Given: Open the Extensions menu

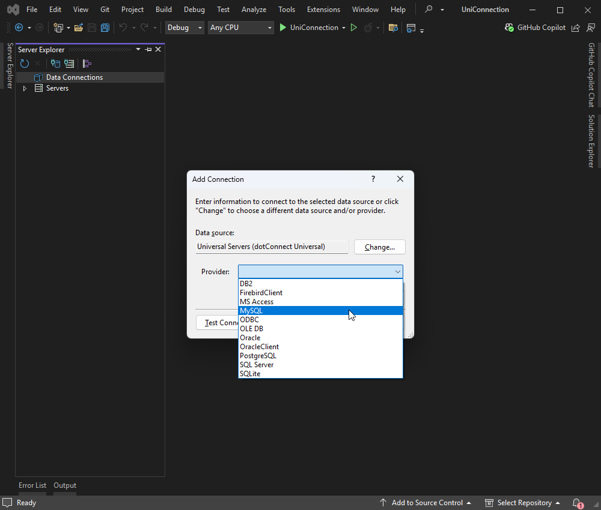Looking at the screenshot, I should click(323, 10).
